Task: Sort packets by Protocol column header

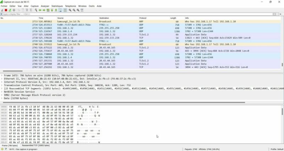Action: [143, 18]
